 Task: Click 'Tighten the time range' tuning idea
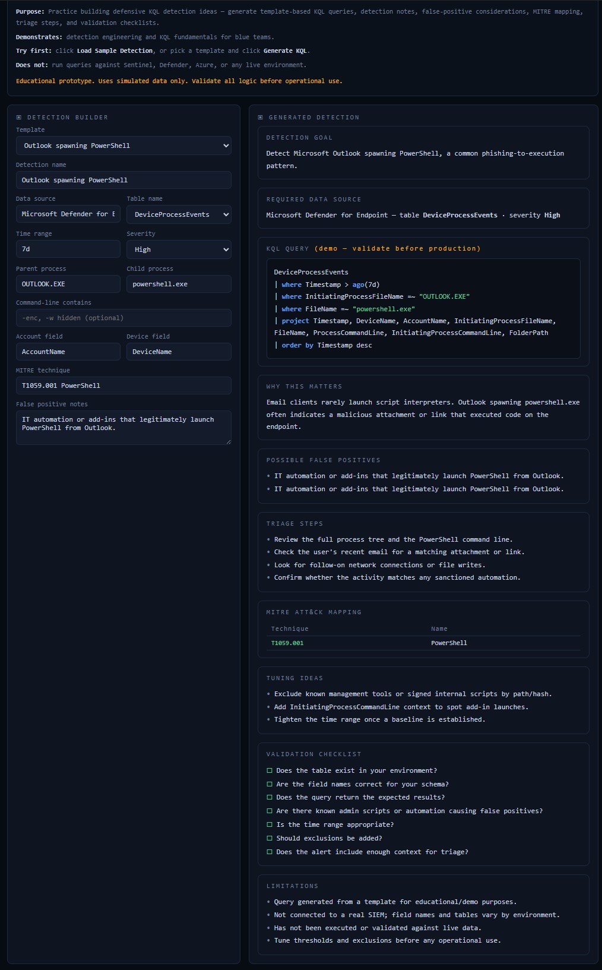tap(379, 719)
